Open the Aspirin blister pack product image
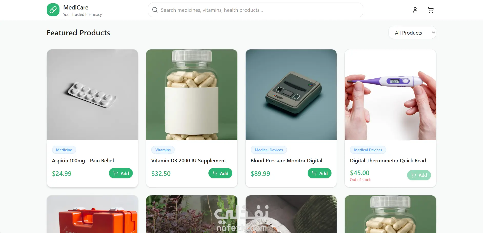This screenshot has width=483, height=233. (x=92, y=95)
